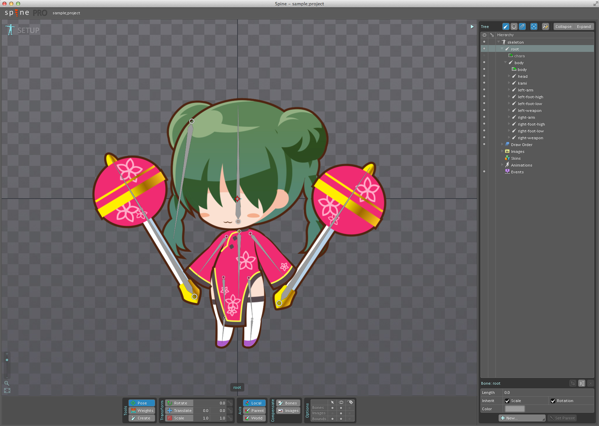
Task: Select the Rotate transform tool
Action: pyautogui.click(x=179, y=403)
